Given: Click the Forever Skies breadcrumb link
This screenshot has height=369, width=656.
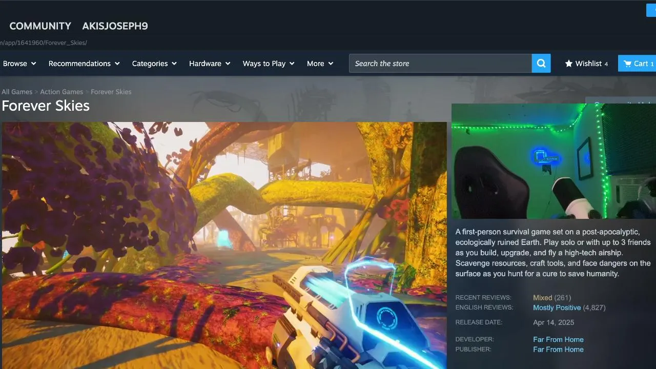Looking at the screenshot, I should click(x=111, y=92).
